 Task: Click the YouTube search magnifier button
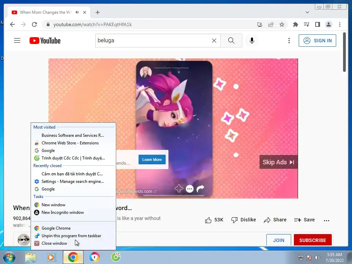tap(231, 41)
